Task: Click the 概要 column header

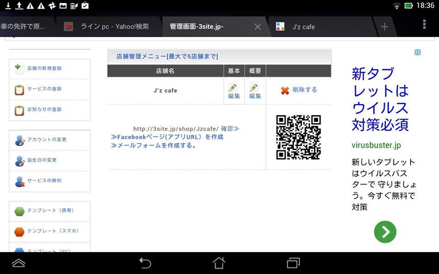Action: click(255, 71)
